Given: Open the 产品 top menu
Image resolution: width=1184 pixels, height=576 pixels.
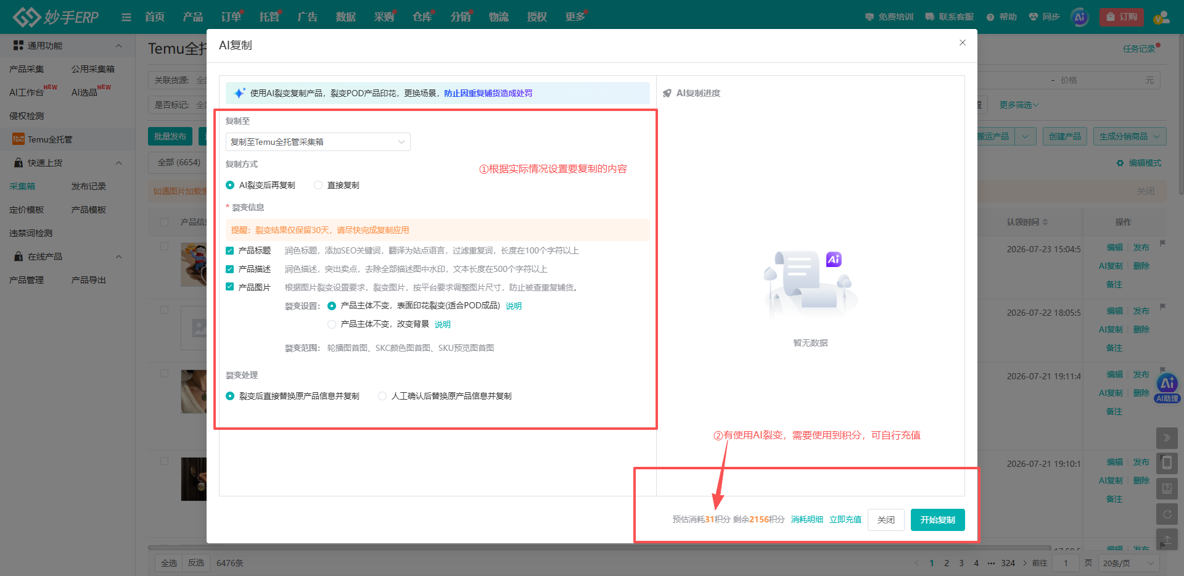Looking at the screenshot, I should click(193, 17).
